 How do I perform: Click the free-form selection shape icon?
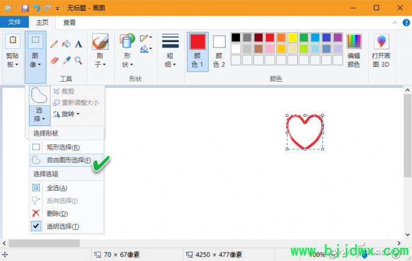point(40,96)
